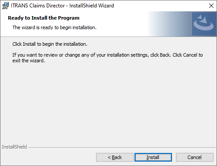Click the 'Click Install to begin' instruction line
The height and width of the screenshot is (166, 217).
click(50, 44)
